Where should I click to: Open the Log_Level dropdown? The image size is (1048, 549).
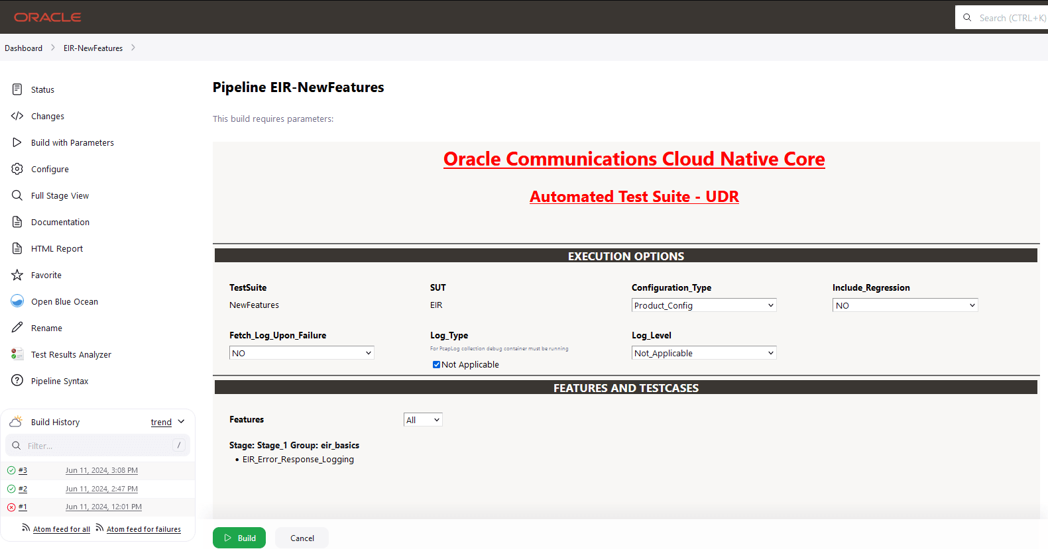click(704, 353)
